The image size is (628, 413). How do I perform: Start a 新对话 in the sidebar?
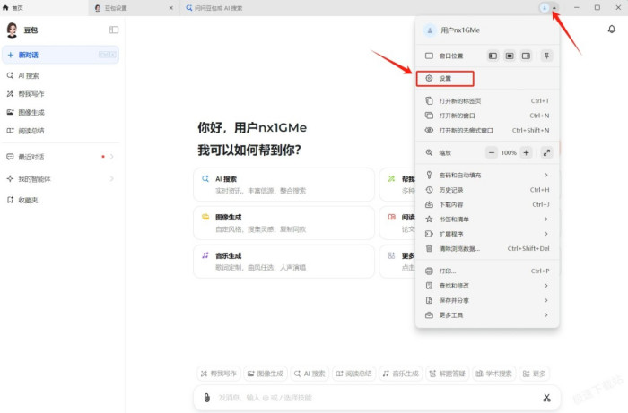click(60, 55)
